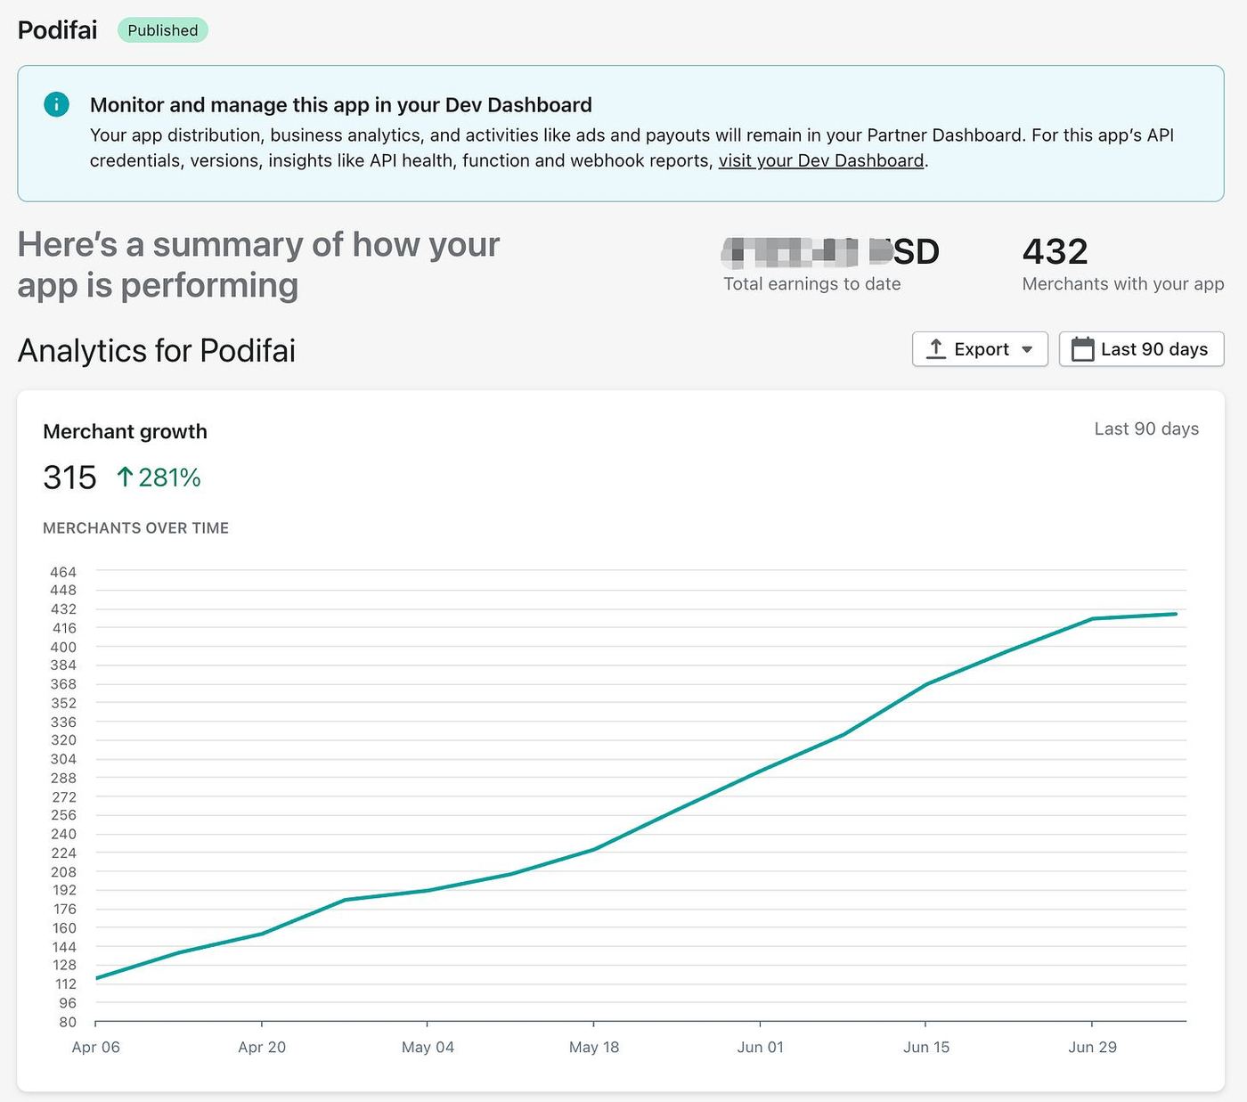Click the 400 y-axis label
This screenshot has width=1247, height=1102.
click(x=63, y=647)
